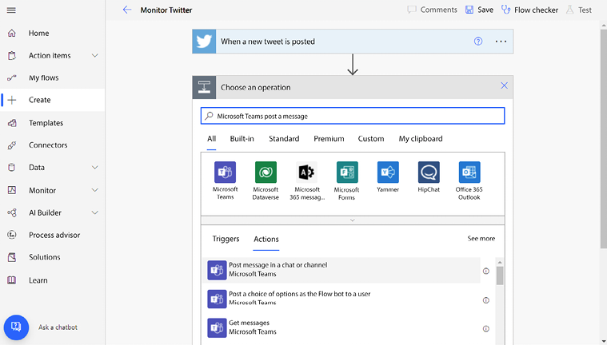Open the Ask a chatbot button

[x=16, y=327]
